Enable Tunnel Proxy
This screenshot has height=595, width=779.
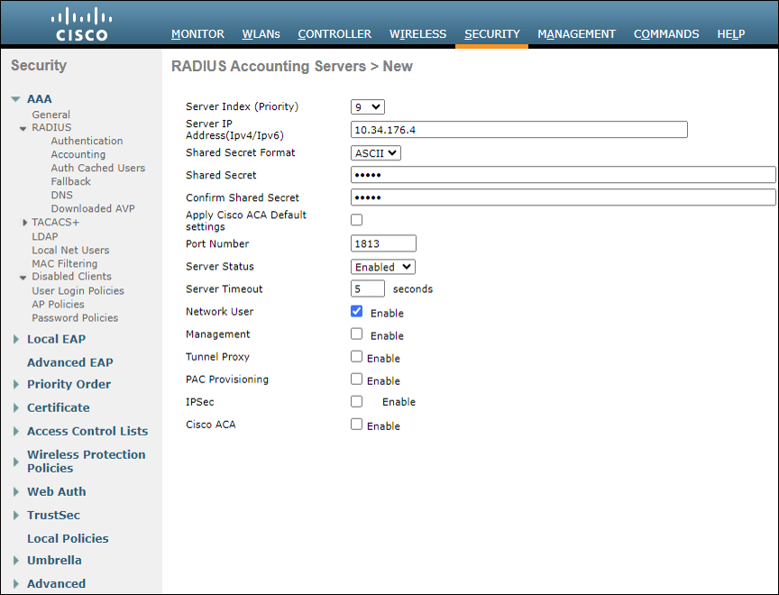tap(356, 357)
